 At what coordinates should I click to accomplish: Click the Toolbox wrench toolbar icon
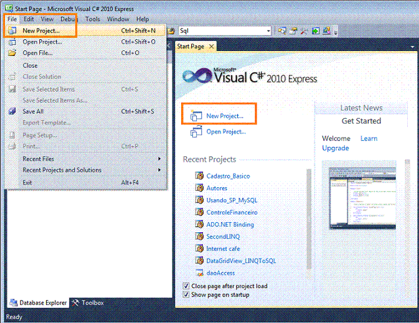click(x=304, y=31)
